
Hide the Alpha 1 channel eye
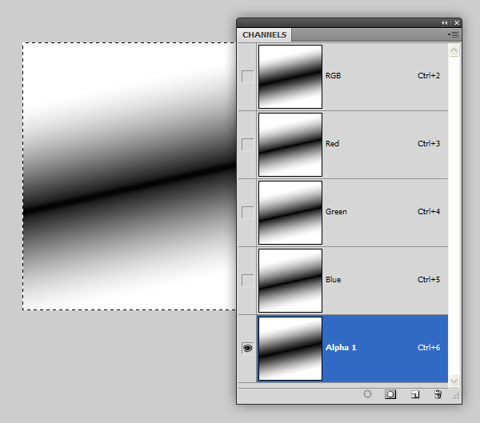(247, 349)
